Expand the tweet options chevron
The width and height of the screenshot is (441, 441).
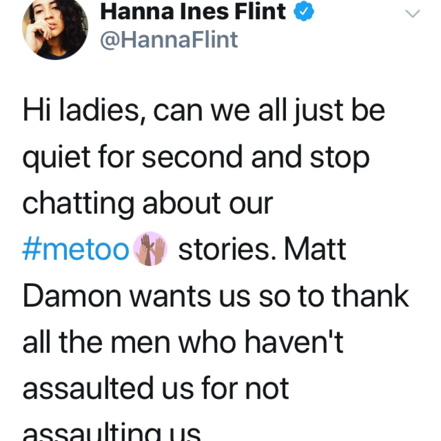[x=413, y=13]
